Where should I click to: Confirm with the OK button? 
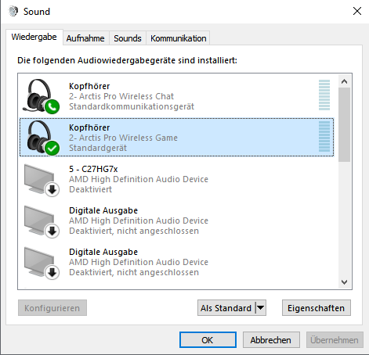208,340
